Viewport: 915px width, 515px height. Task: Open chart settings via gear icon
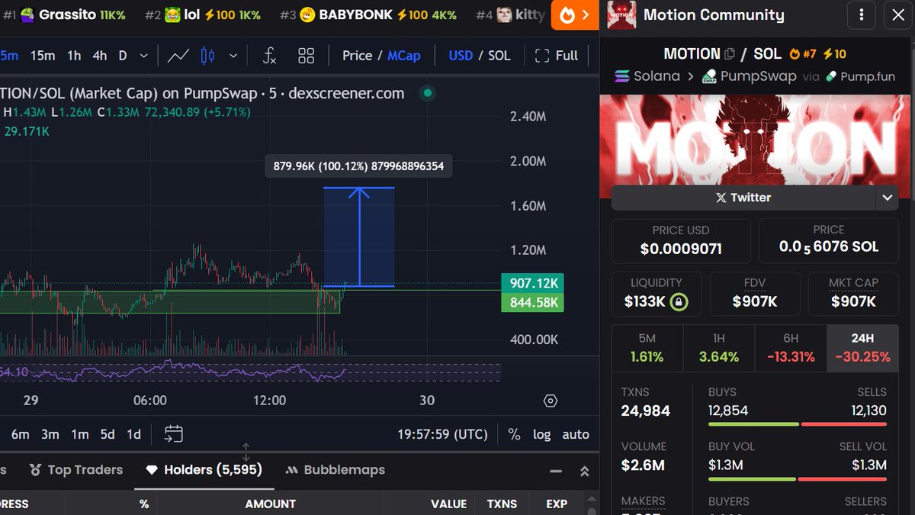click(550, 400)
